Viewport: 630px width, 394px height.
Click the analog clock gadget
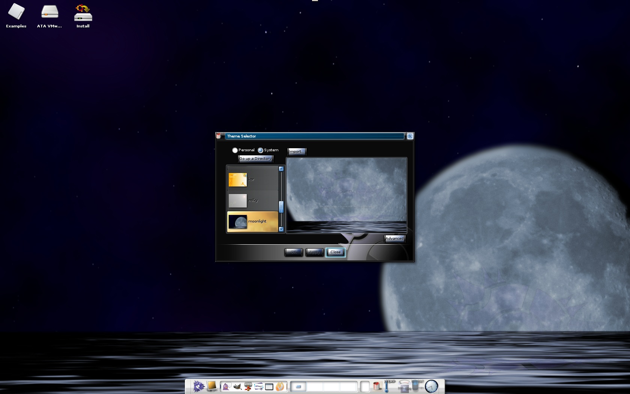(431, 386)
